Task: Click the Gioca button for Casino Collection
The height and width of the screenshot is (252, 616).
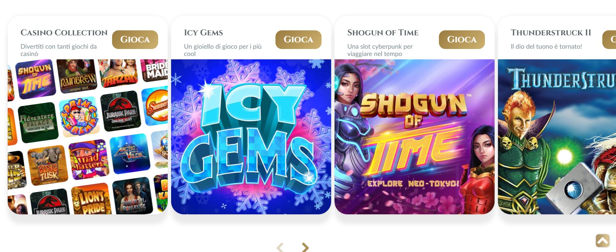Action: pyautogui.click(x=135, y=40)
